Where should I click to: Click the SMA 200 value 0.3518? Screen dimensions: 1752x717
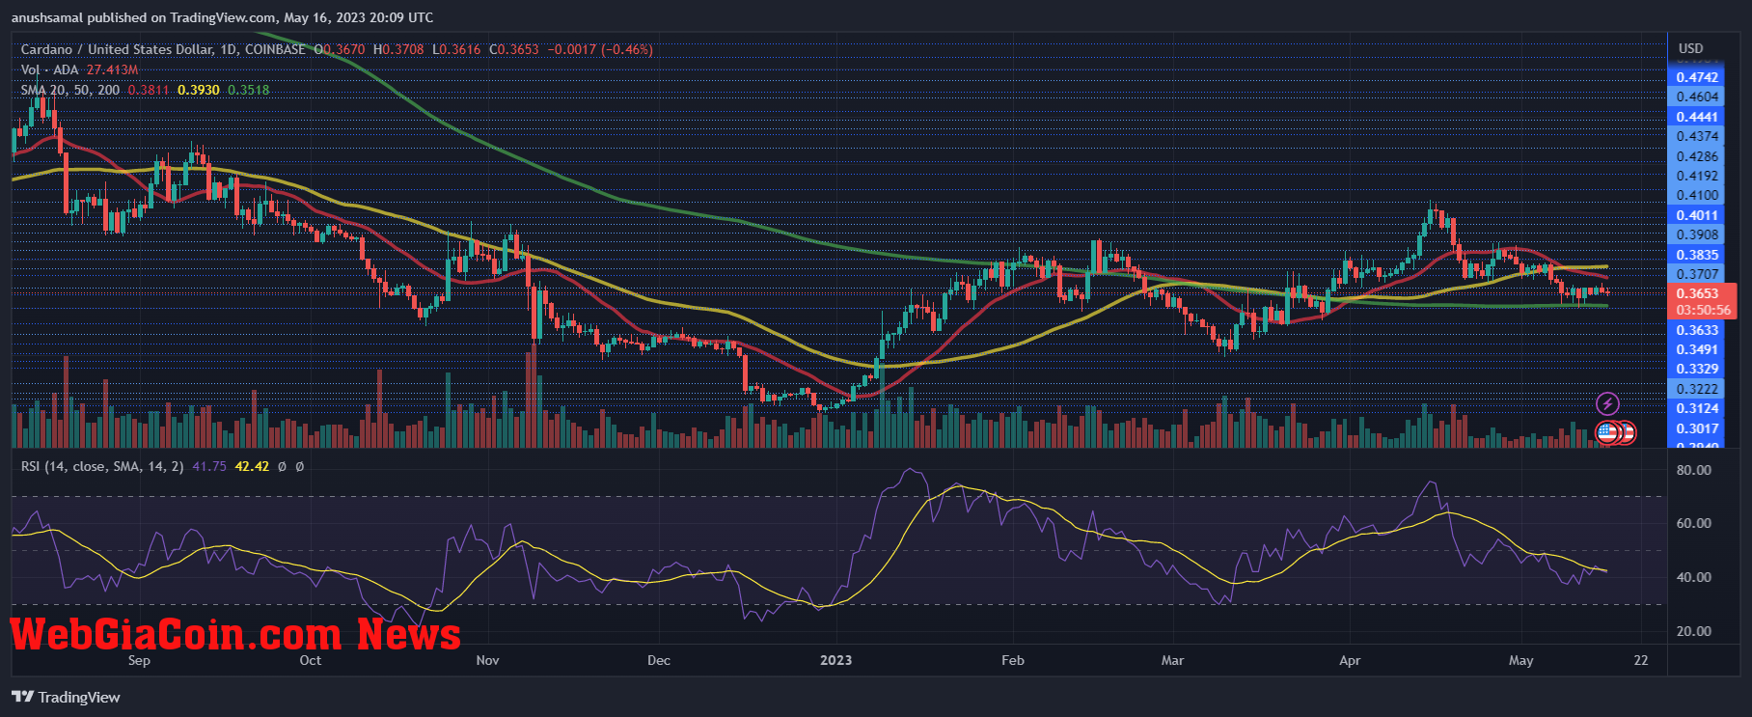[x=249, y=90]
